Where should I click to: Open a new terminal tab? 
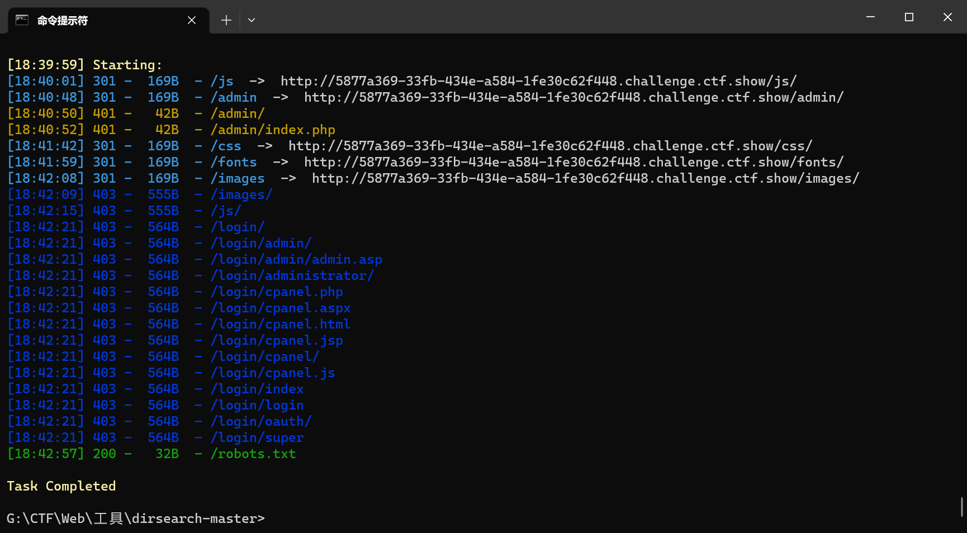[x=226, y=20]
